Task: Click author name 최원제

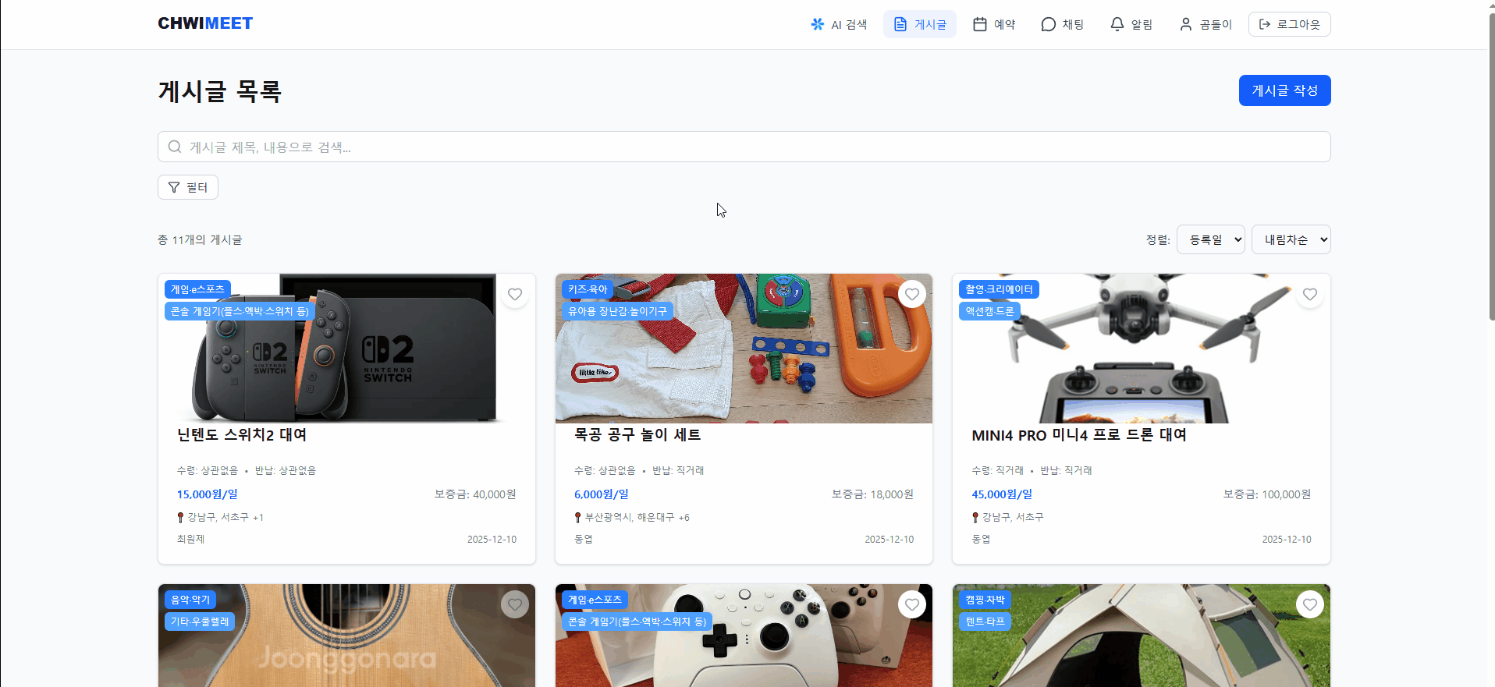Action: 190,539
